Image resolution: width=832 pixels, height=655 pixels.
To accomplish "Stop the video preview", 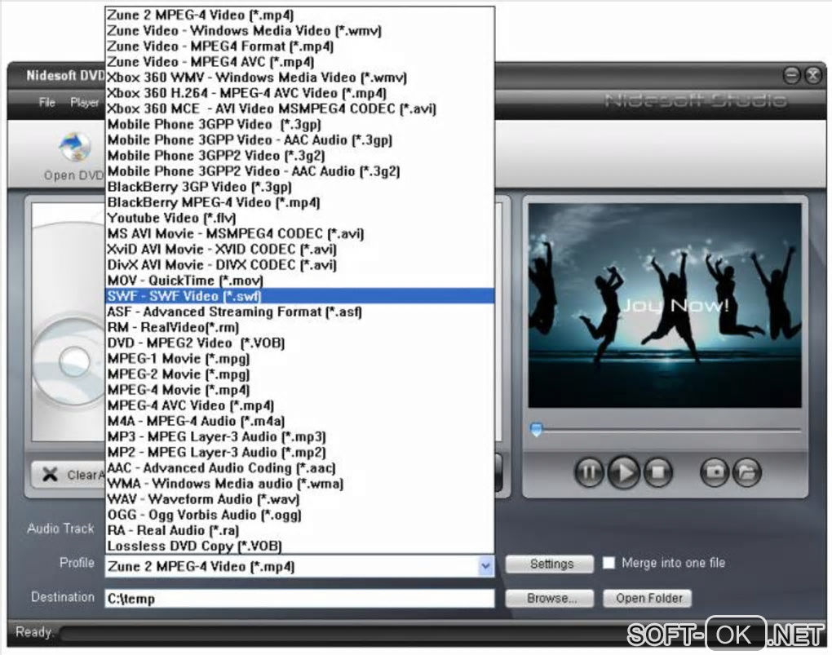I will (658, 471).
